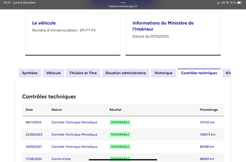This screenshot has width=246, height=162.
Task: Tap the orientation lock status icon
Action: 227,3
